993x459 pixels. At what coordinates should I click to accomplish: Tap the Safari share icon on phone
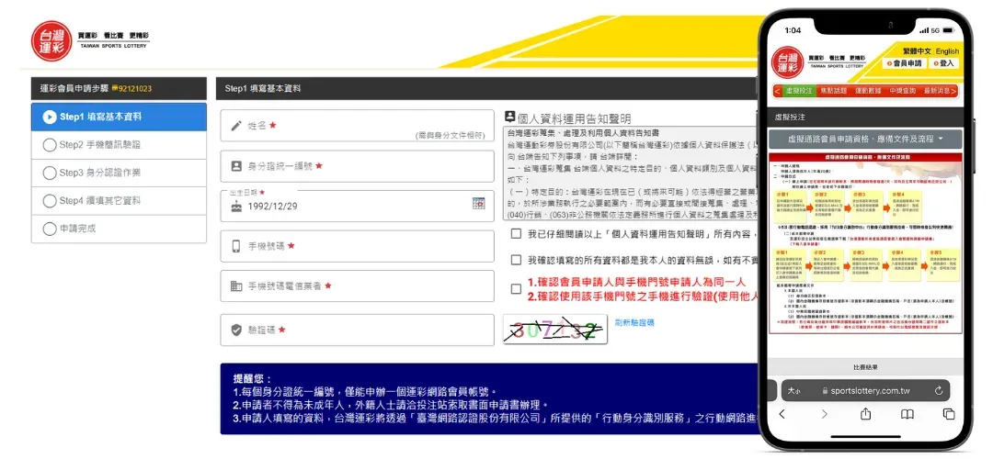pyautogui.click(x=865, y=414)
